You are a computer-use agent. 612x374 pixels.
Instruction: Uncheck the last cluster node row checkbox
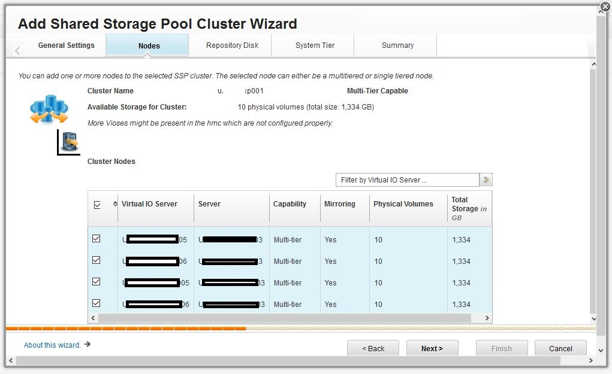point(96,303)
